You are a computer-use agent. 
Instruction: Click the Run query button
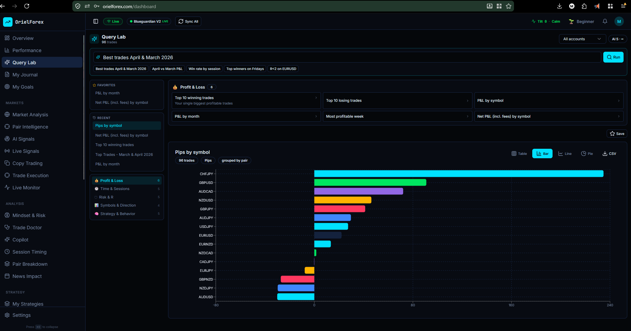click(613, 57)
